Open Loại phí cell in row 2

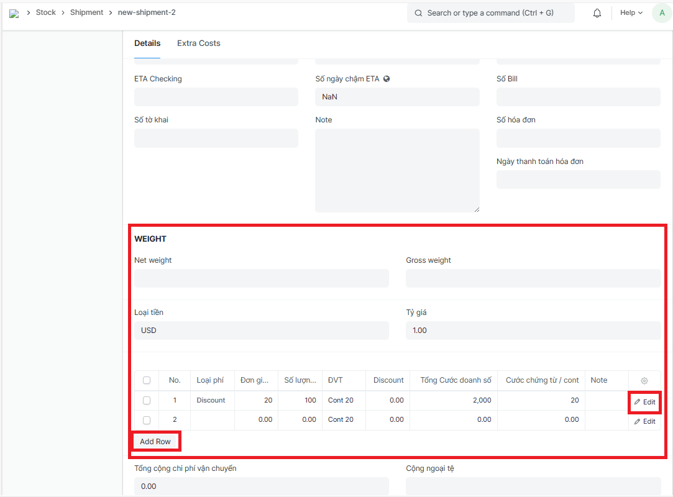(x=212, y=420)
